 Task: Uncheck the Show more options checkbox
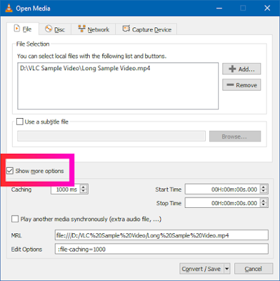[10, 171]
